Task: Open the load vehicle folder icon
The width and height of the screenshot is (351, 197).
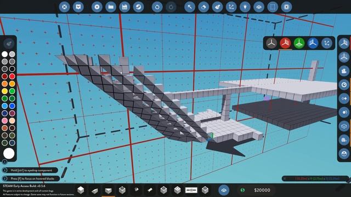Action: pyautogui.click(x=111, y=7)
